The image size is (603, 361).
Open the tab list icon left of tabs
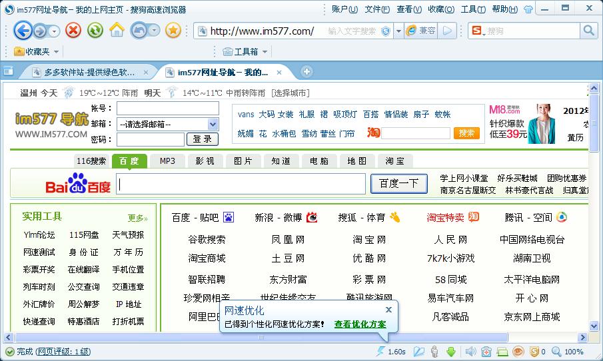coord(8,71)
